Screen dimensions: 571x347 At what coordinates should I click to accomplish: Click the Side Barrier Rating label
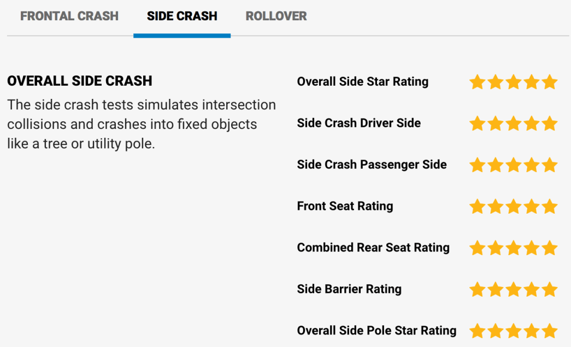point(349,289)
